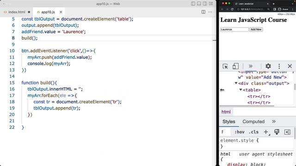Switch to the Styles tab
This screenshot has height=166, width=296.
(x=229, y=122)
